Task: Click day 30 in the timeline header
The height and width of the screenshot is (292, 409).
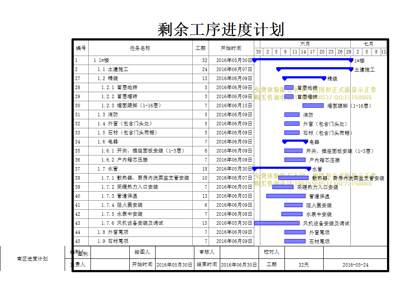Action: click(258, 52)
